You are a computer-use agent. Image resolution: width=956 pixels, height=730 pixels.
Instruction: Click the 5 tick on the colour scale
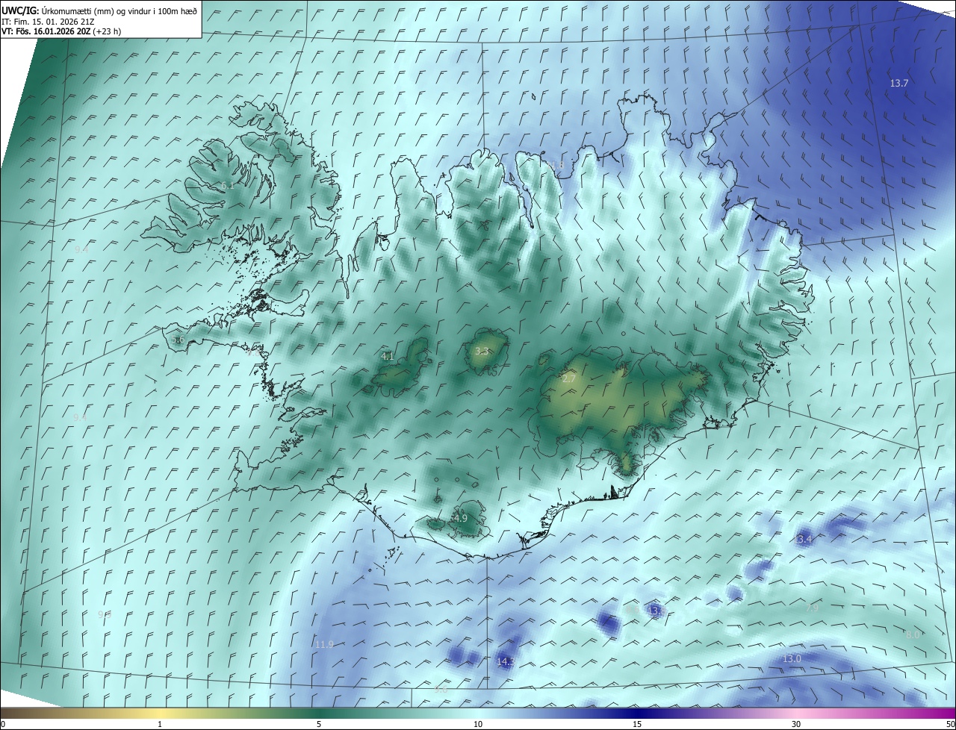pyautogui.click(x=319, y=724)
